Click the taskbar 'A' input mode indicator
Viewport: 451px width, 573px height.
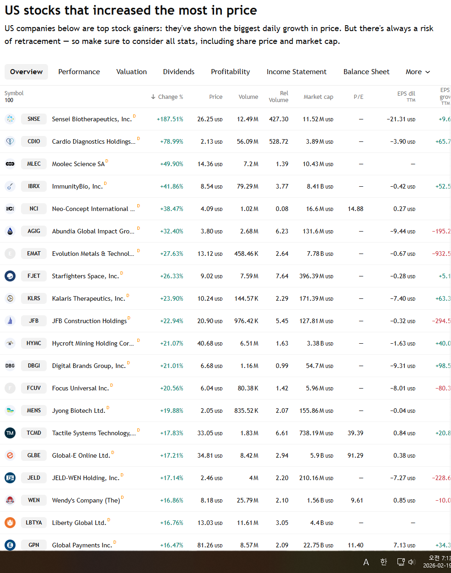[x=366, y=562]
